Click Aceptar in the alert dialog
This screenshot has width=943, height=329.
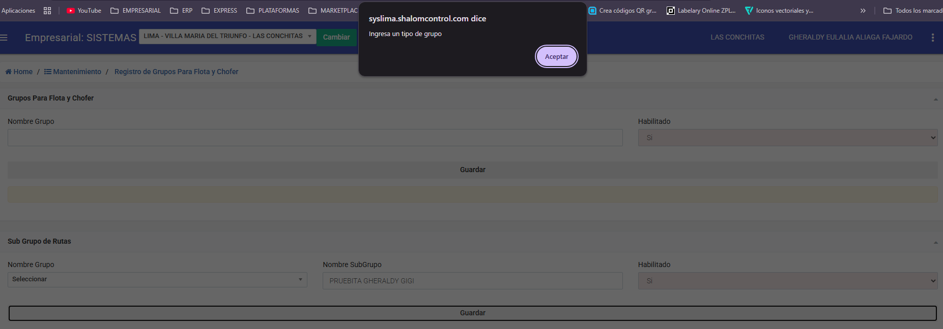pyautogui.click(x=556, y=56)
